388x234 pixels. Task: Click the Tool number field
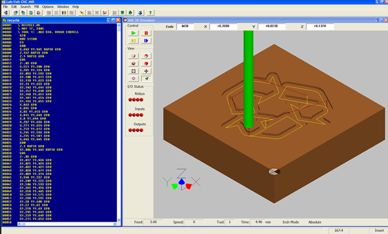click(230, 222)
